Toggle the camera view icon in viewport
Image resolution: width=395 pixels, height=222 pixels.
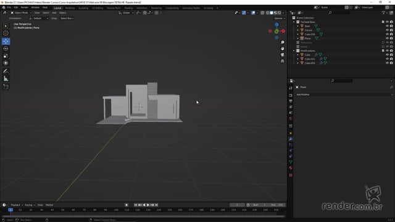[283, 55]
